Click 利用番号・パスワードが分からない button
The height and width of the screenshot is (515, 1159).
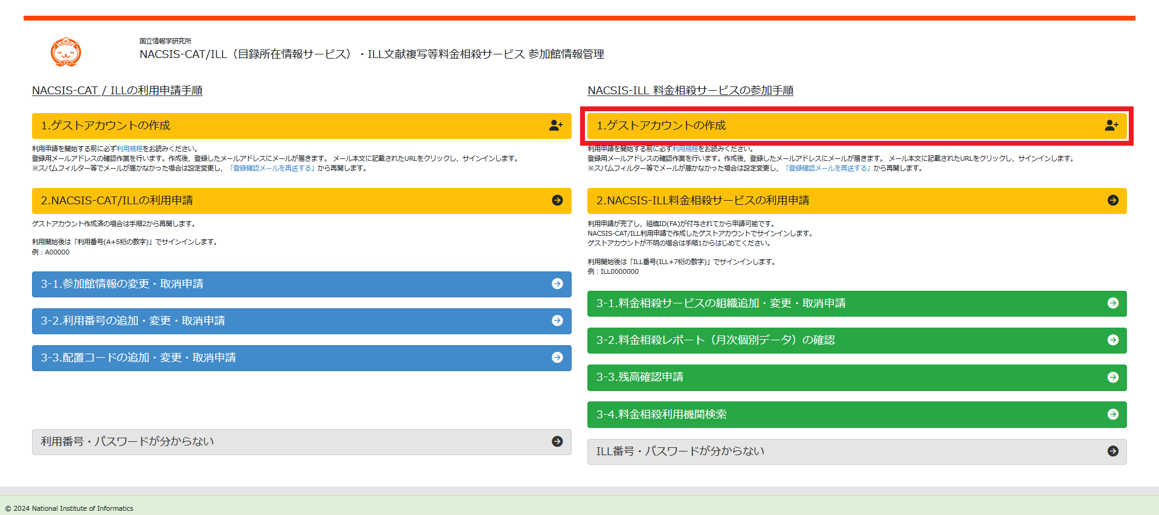(x=302, y=442)
